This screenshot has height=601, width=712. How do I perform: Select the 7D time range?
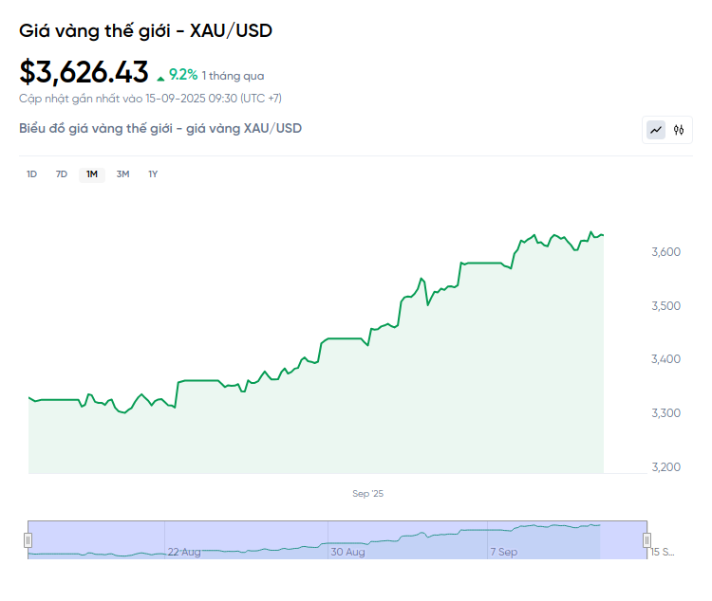(x=62, y=173)
